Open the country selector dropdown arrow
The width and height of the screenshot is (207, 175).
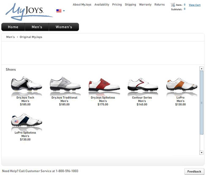tap(64, 11)
